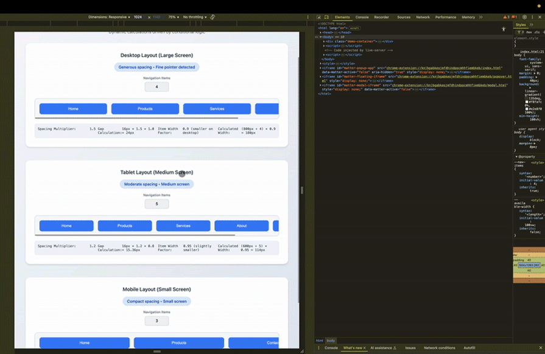The image size is (545, 354).
Task: Open the Network conditions drawer tab
Action: [439, 348]
